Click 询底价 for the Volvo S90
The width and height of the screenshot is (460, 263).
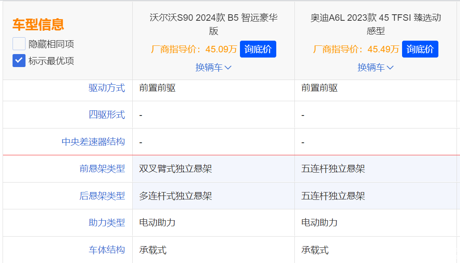tap(258, 49)
